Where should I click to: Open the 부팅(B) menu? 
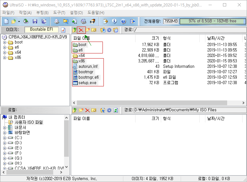[42, 13]
